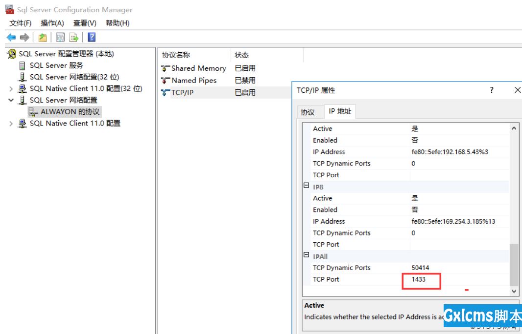Image resolution: width=522 pixels, height=334 pixels.
Task: Select the IP Address fe80::5efe:169.254.3.185%13 value
Action: 453,221
